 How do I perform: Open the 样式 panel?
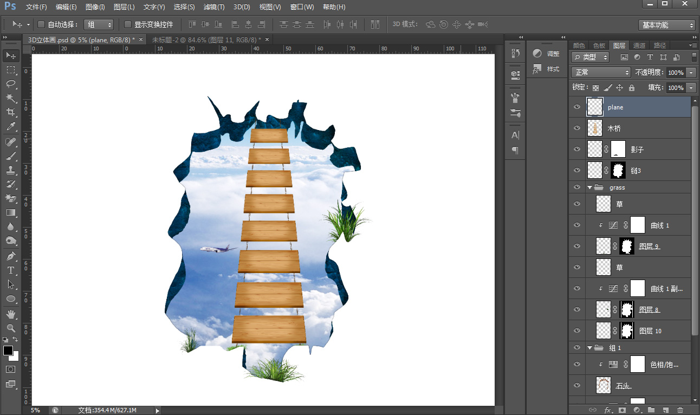546,69
